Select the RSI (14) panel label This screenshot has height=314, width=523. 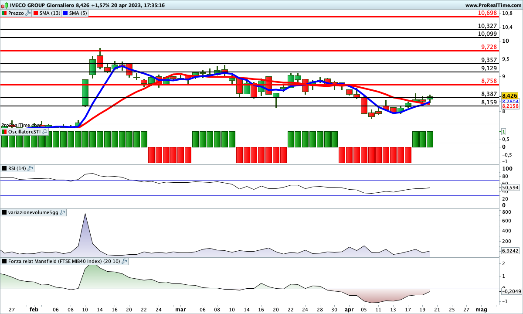tap(17, 168)
